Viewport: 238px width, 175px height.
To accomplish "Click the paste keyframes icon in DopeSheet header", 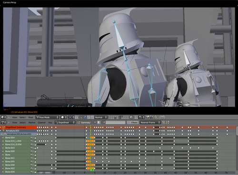I will (x=168, y=122).
